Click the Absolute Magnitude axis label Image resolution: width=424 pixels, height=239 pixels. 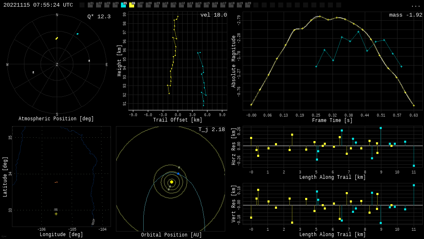234,61
